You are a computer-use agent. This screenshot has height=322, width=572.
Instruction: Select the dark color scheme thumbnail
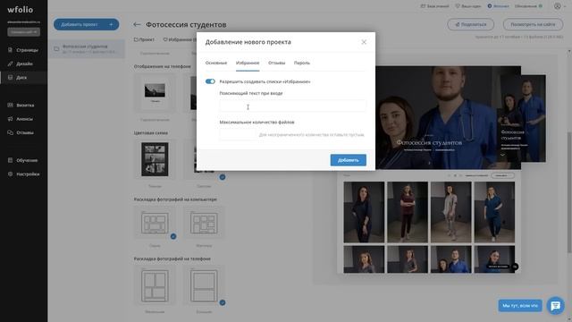[x=155, y=159]
